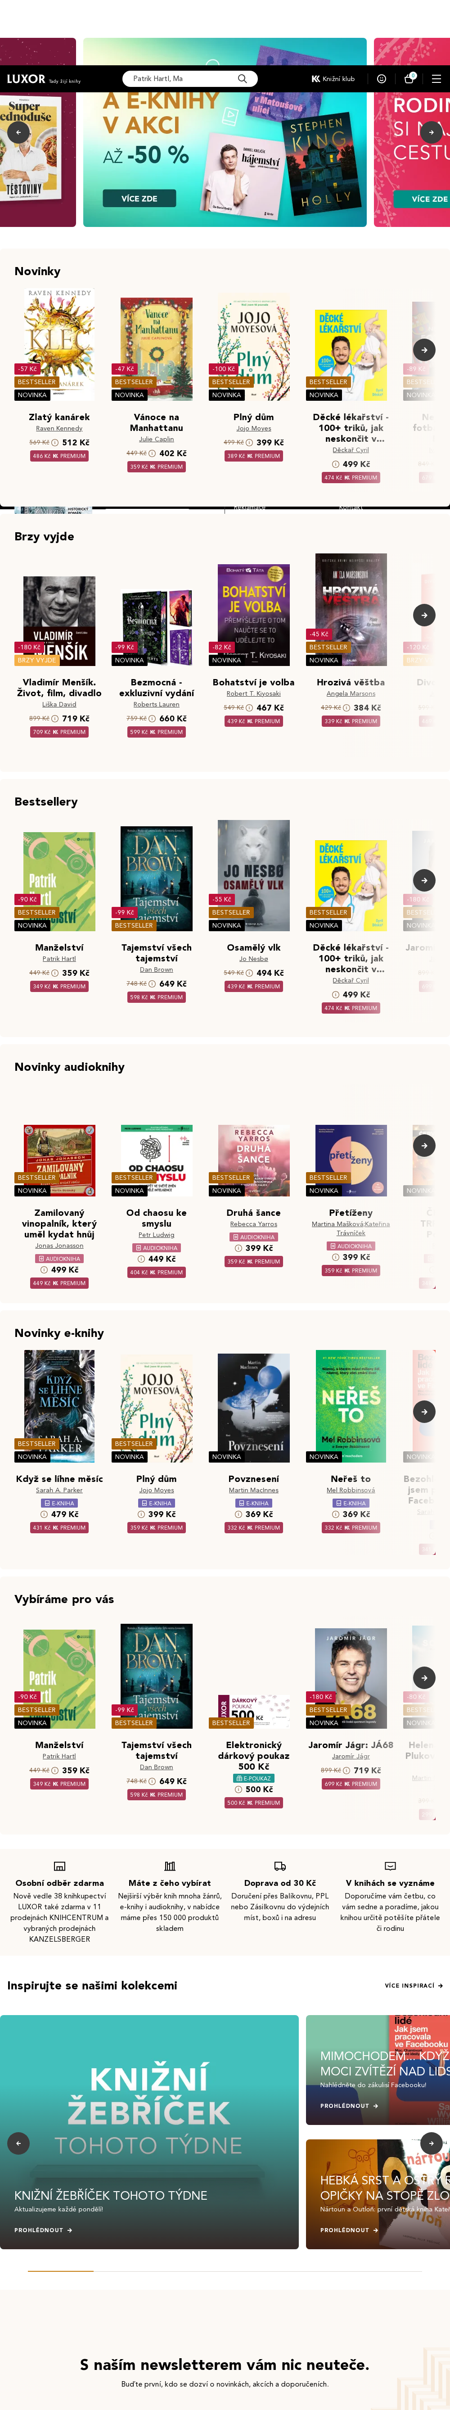Click next arrow in Novinky audioknihy
Viewport: 450px width, 2410px height.
pyautogui.click(x=424, y=1145)
